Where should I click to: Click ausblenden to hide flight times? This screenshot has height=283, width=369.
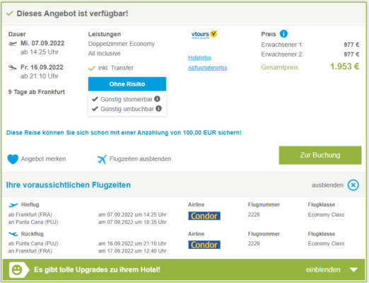[x=327, y=185]
